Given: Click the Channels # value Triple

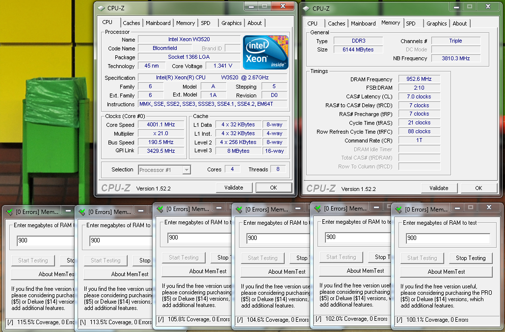Looking at the screenshot, I should point(456,41).
